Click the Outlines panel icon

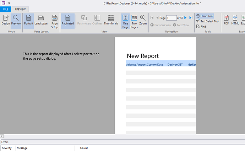(x=97, y=20)
